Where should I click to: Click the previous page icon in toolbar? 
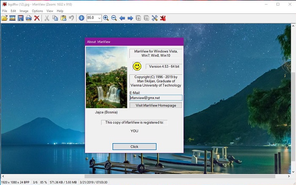pyautogui.click(x=138, y=18)
